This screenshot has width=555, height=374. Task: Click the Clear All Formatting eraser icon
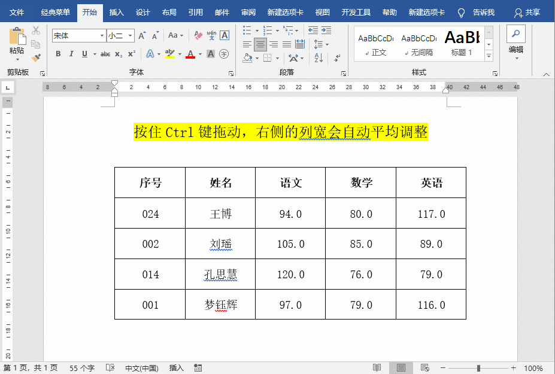pos(198,35)
